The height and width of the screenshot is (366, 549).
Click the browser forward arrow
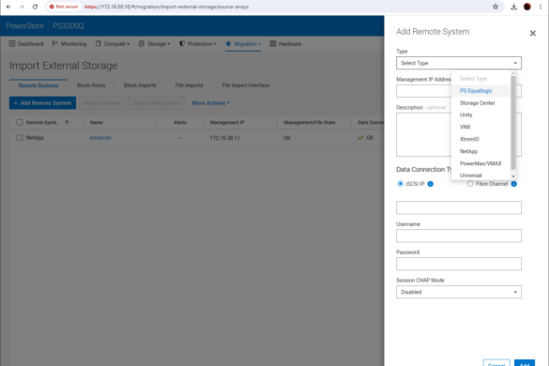pyautogui.click(x=22, y=7)
